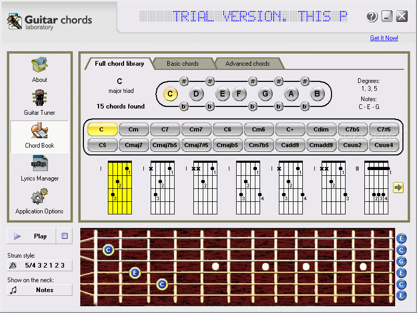Viewport: 417px width, 313px height.
Task: Switch to the Advanced chords tab
Action: click(x=248, y=64)
